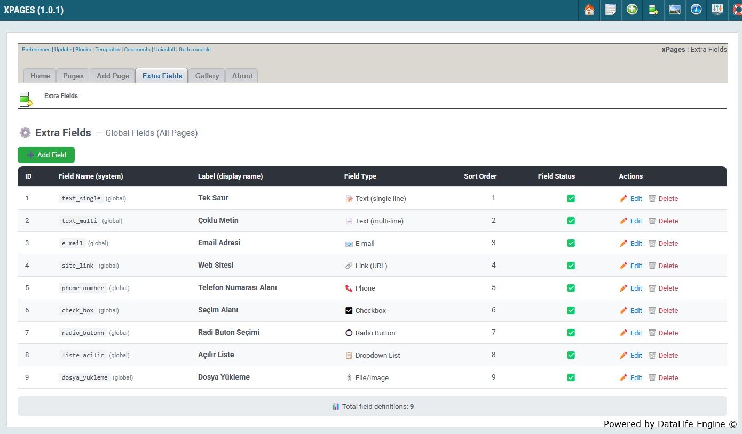Open the Templates link in top menu

(107, 50)
